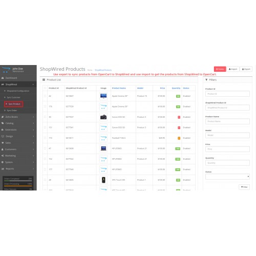Click the Sales shopping cart icon
This screenshot has width=256, height=256.
(3, 143)
